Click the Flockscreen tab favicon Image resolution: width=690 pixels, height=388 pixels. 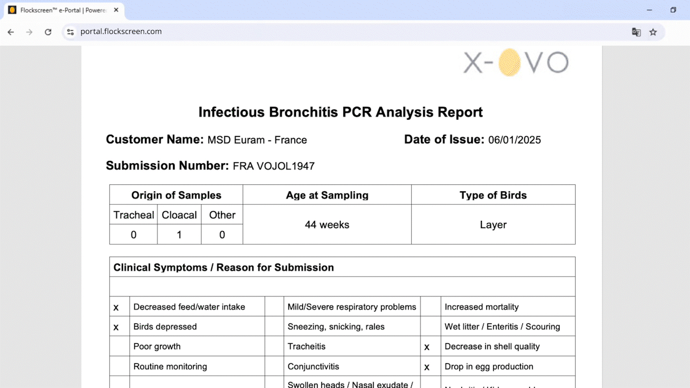point(12,10)
